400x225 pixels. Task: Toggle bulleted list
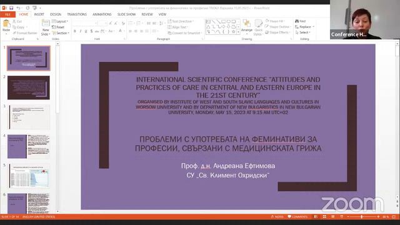tap(131, 23)
